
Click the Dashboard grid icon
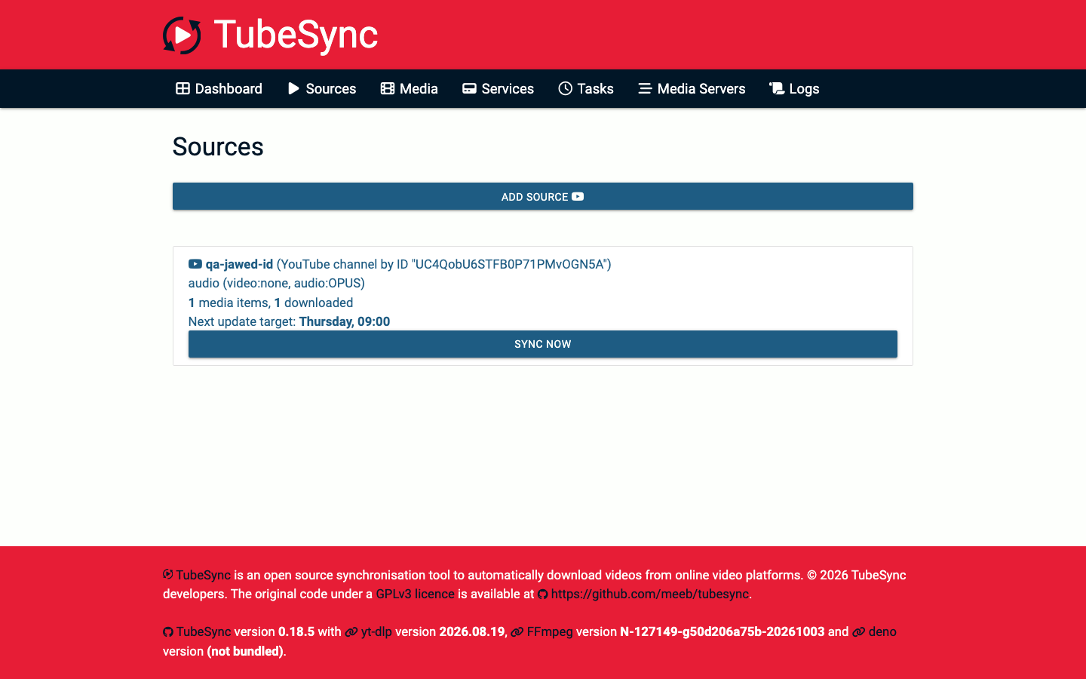pos(183,88)
